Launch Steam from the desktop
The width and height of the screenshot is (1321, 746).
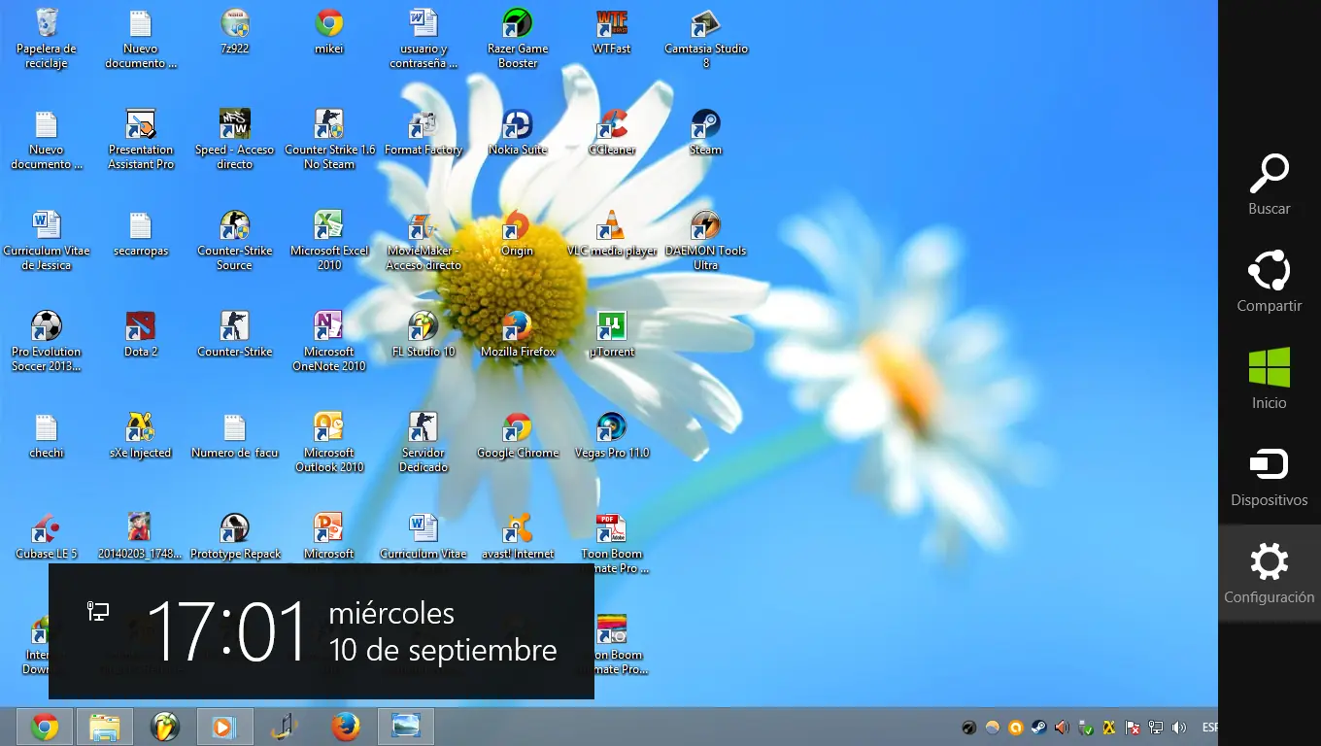pyautogui.click(x=704, y=125)
